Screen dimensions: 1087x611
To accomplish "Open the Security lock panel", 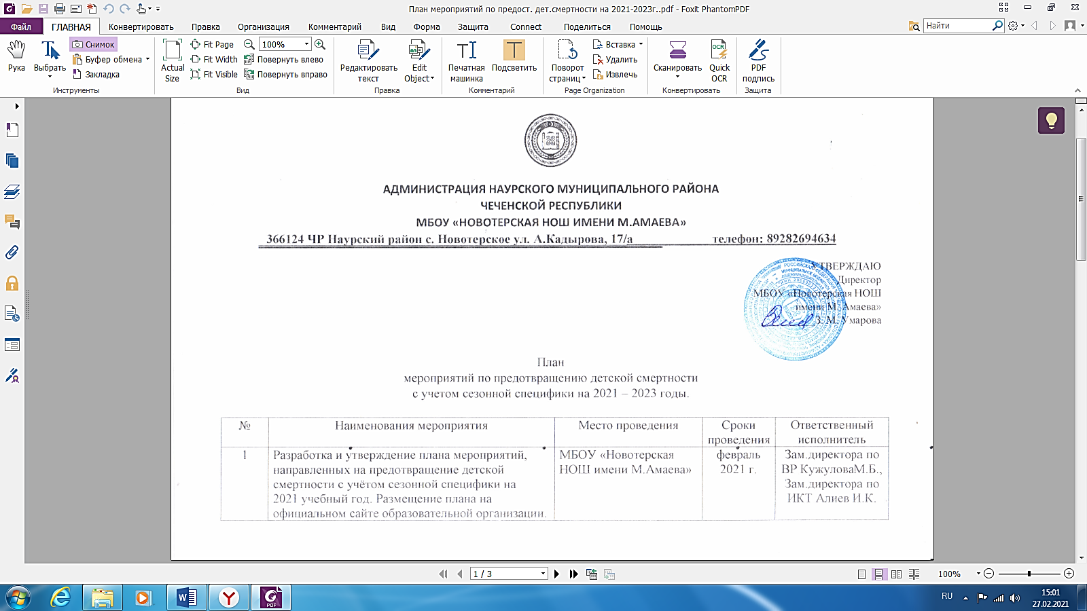I will (x=12, y=283).
